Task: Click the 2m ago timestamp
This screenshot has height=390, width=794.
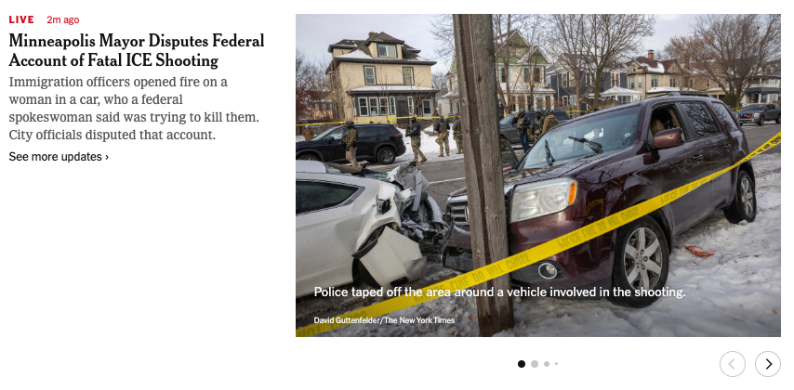Action: pyautogui.click(x=63, y=19)
